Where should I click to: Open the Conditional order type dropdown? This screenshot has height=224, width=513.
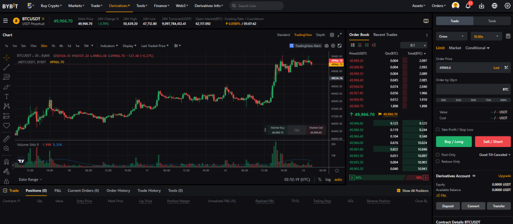[x=477, y=48]
